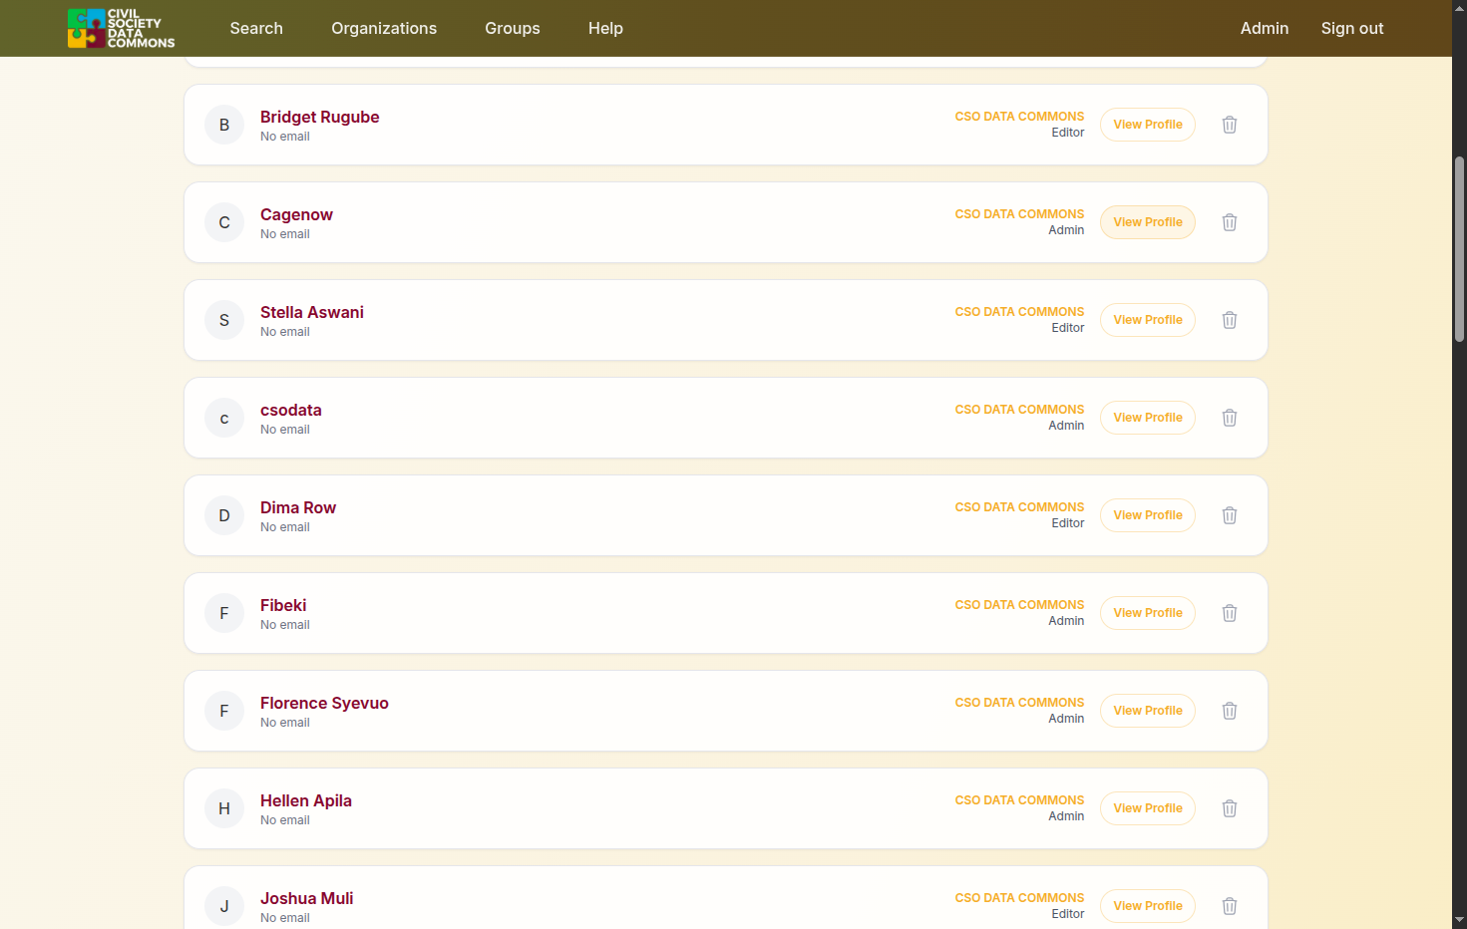Click the page vertical scrollbar thumb
The width and height of the screenshot is (1467, 929).
pos(1460,249)
